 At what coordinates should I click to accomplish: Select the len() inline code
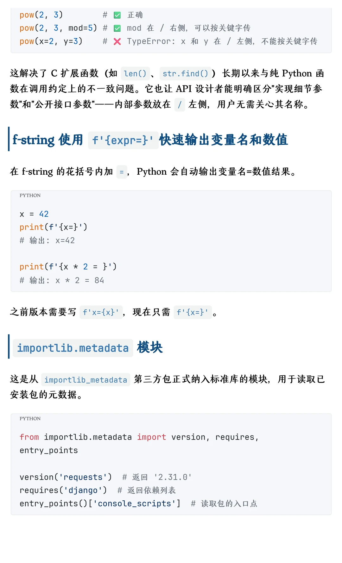(135, 74)
